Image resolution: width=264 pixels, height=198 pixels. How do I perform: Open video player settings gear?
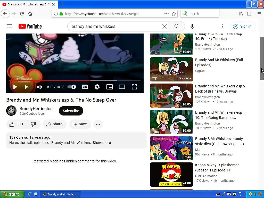[x=97, y=87]
